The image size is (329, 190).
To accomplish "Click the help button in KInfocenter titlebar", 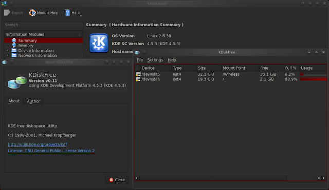I will 303,4.
